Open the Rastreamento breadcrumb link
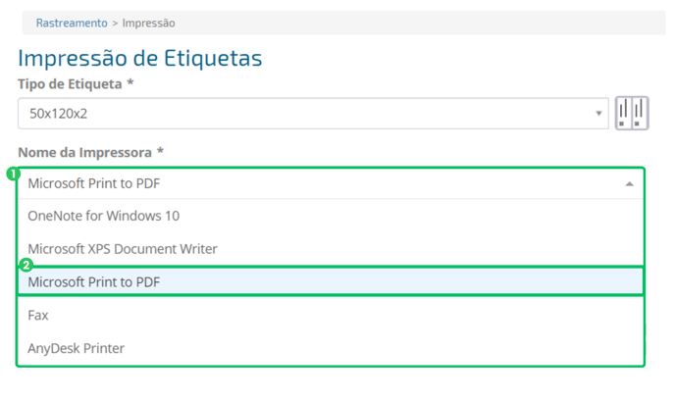 tap(72, 23)
